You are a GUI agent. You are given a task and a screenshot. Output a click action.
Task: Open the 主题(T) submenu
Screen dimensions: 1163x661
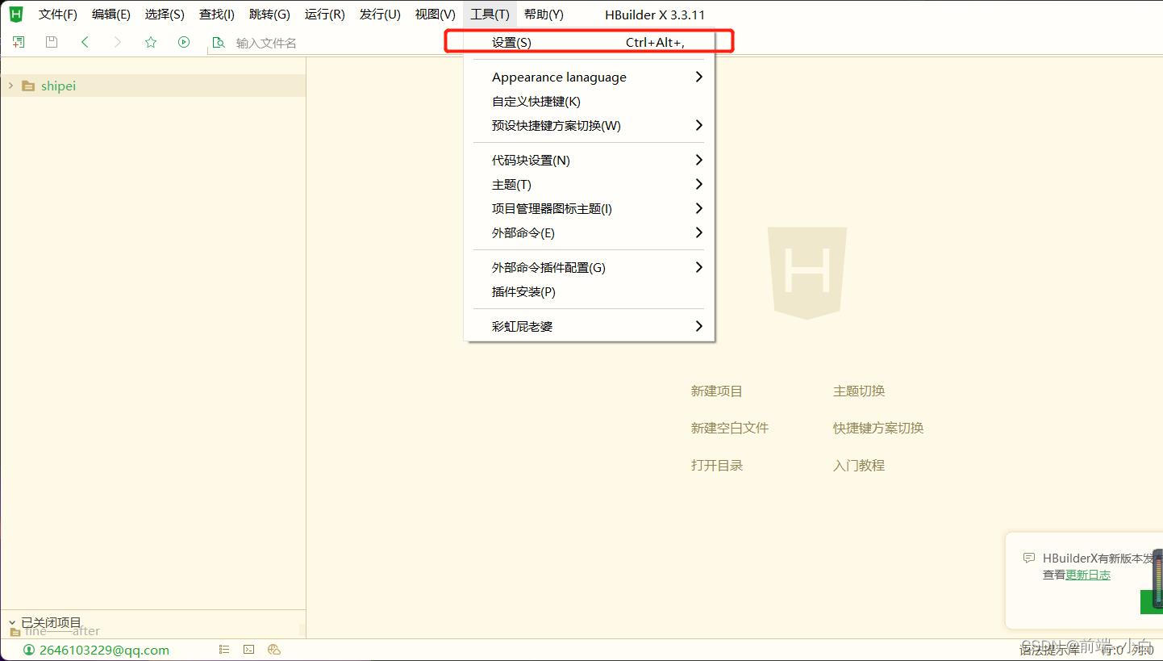(511, 184)
